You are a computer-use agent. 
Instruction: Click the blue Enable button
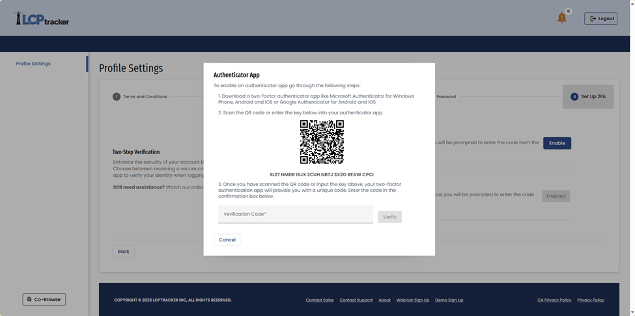[557, 143]
